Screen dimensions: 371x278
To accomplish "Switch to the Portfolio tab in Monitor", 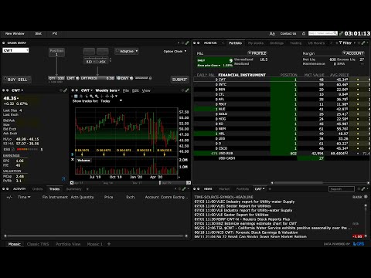I will (x=236, y=43).
